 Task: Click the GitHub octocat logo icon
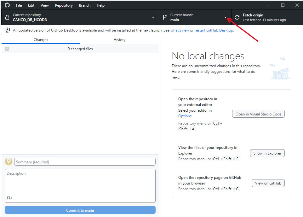click(7, 5)
